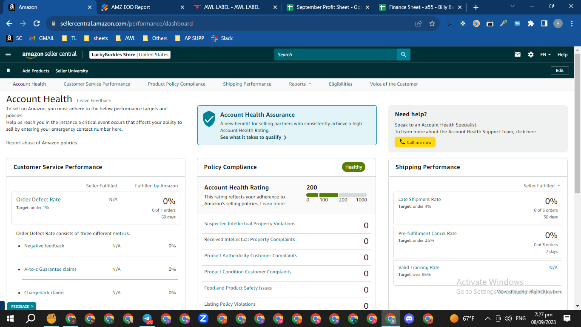Open the Shipping Performance tab
The width and height of the screenshot is (581, 327).
point(247,84)
